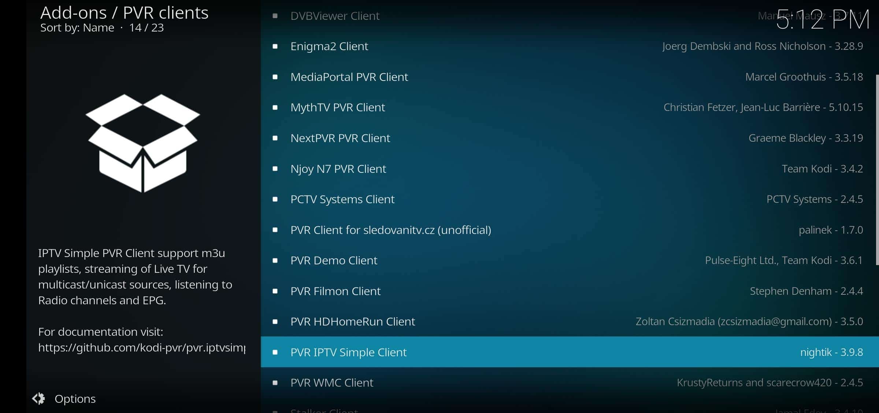The image size is (879, 413).
Task: Open the Options gear icon
Action: tap(38, 398)
